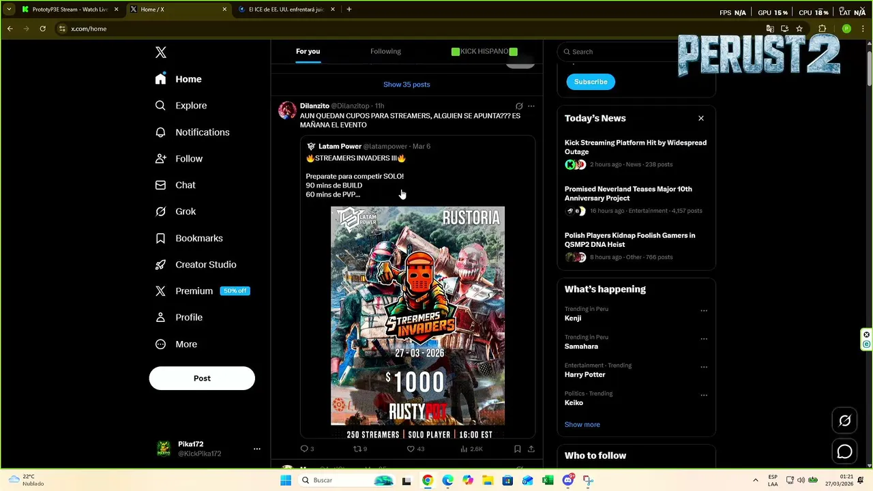Image resolution: width=873 pixels, height=491 pixels.
Task: Open options for Keiko trending topic
Action: (x=704, y=395)
